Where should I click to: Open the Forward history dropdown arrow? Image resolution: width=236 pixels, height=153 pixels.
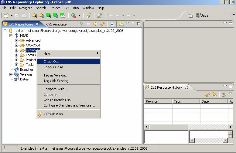(134, 15)
